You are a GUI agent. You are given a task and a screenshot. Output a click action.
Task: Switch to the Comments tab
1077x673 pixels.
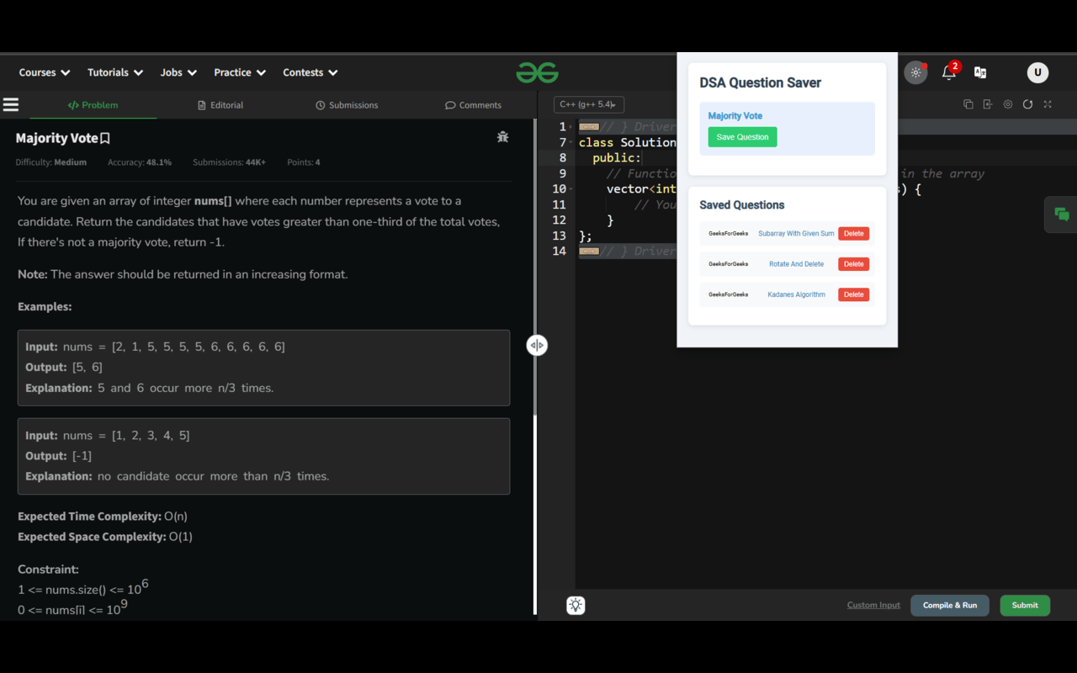[474, 105]
